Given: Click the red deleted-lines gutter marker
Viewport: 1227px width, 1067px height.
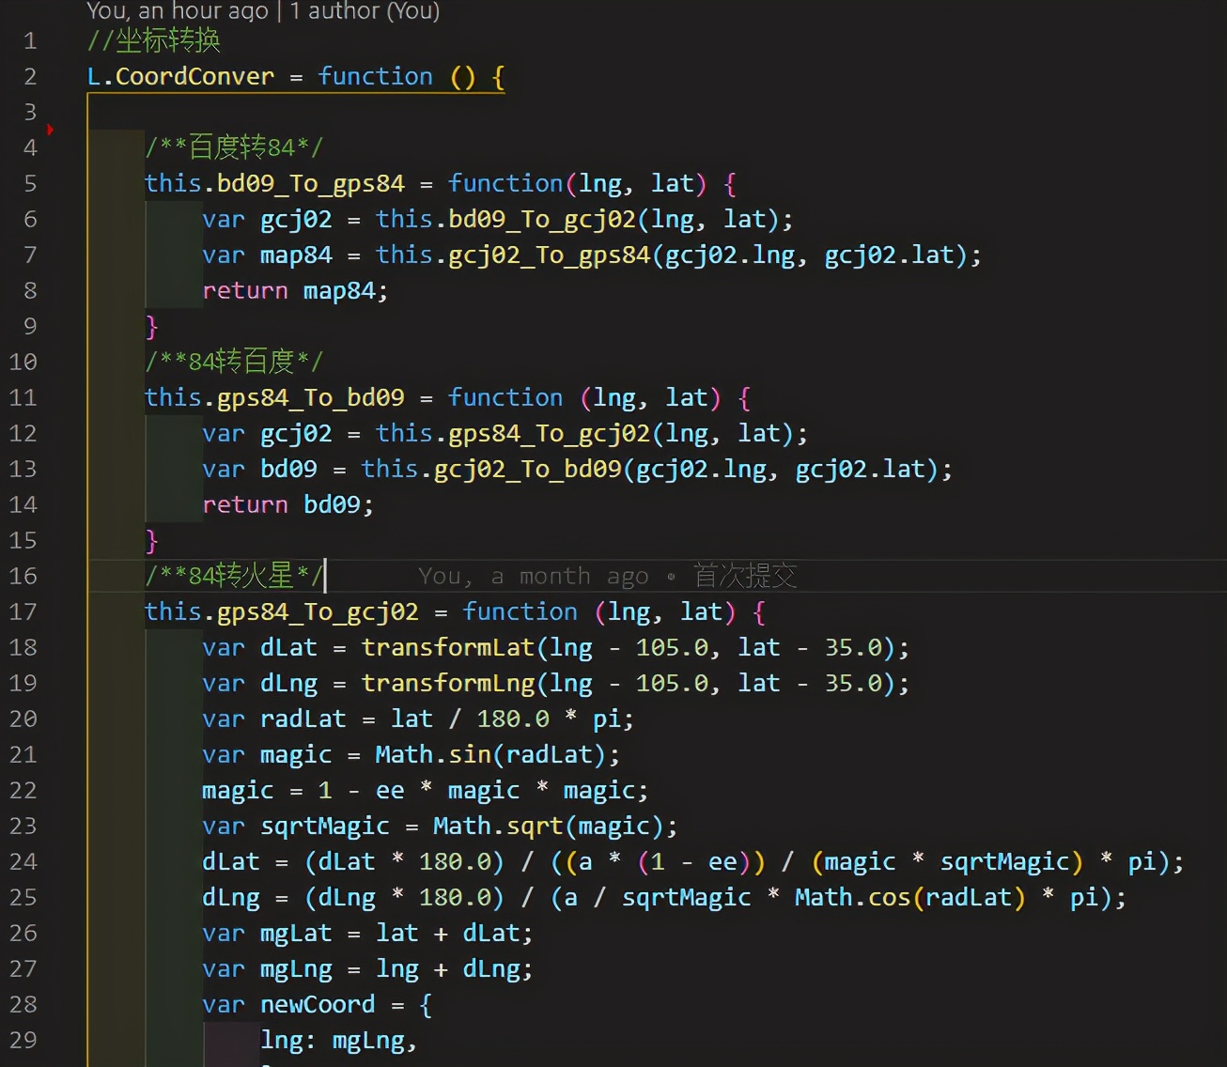Looking at the screenshot, I should [50, 130].
